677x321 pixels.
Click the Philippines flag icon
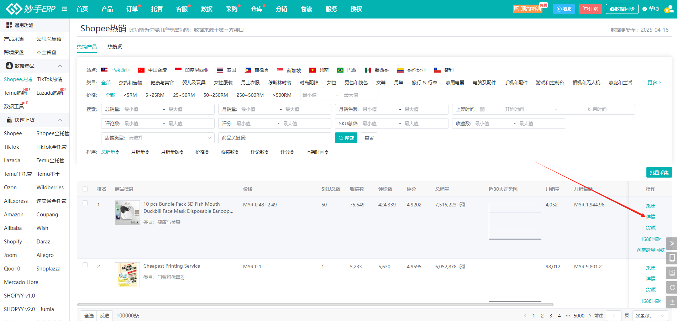[x=248, y=70]
